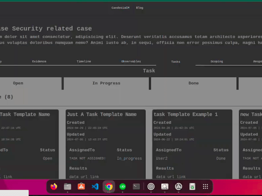Go to the Observables tab

(x=131, y=61)
